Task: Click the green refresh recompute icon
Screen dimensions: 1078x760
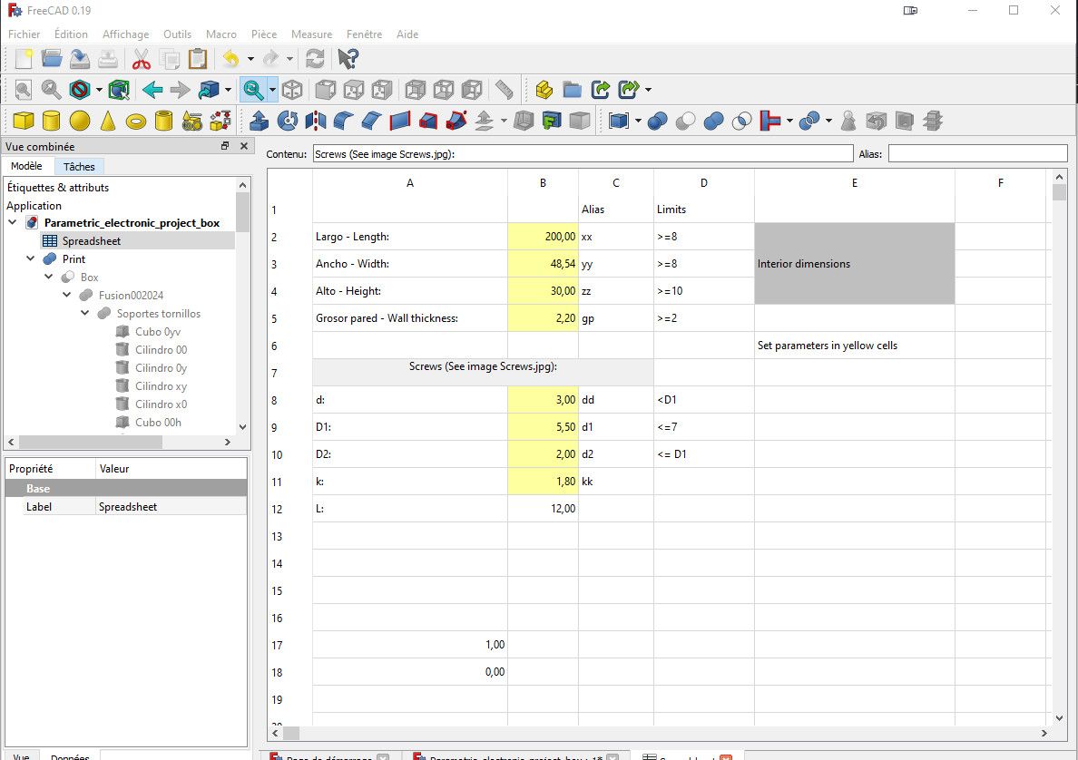Action: pos(315,60)
